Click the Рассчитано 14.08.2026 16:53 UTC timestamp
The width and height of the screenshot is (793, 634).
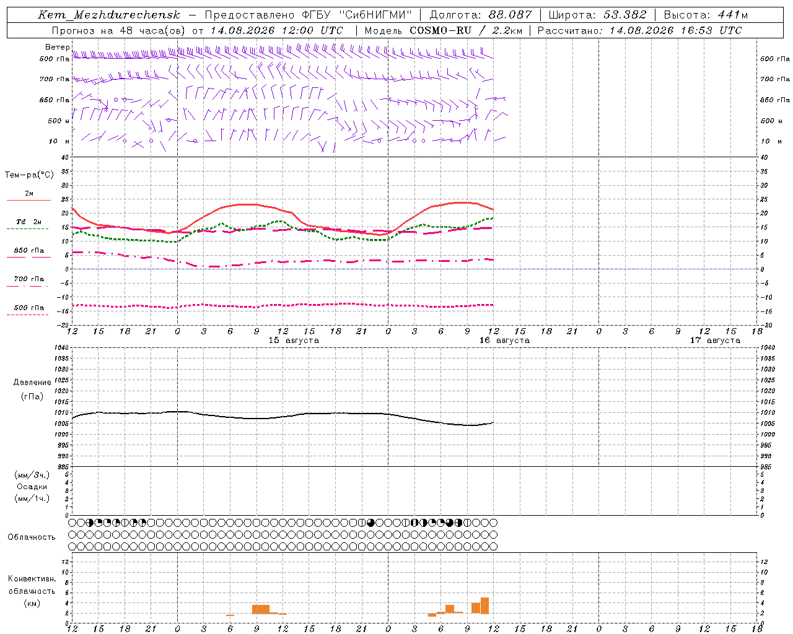click(639, 30)
